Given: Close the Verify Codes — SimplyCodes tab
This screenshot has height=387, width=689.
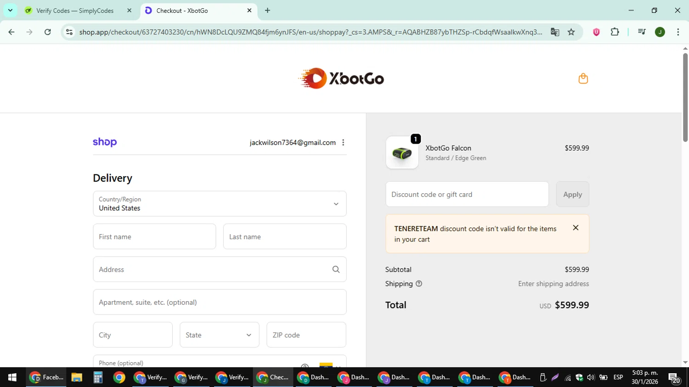Looking at the screenshot, I should (129, 10).
